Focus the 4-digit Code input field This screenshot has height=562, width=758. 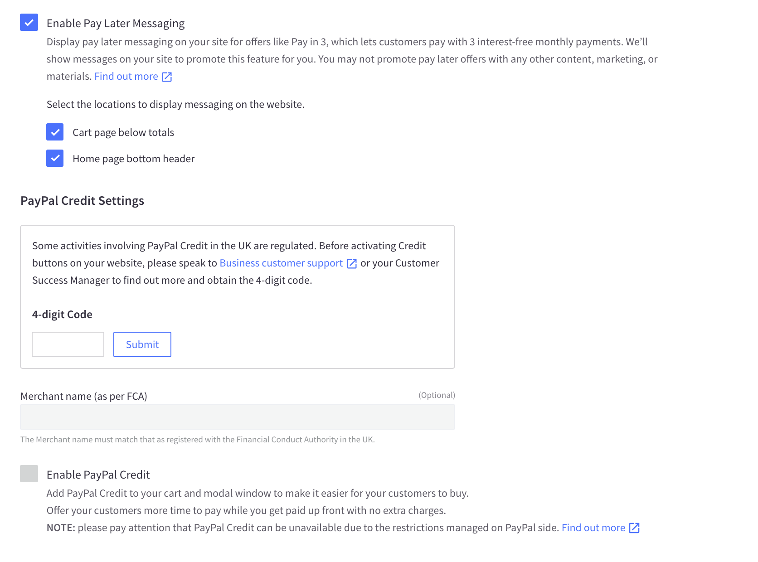(68, 344)
